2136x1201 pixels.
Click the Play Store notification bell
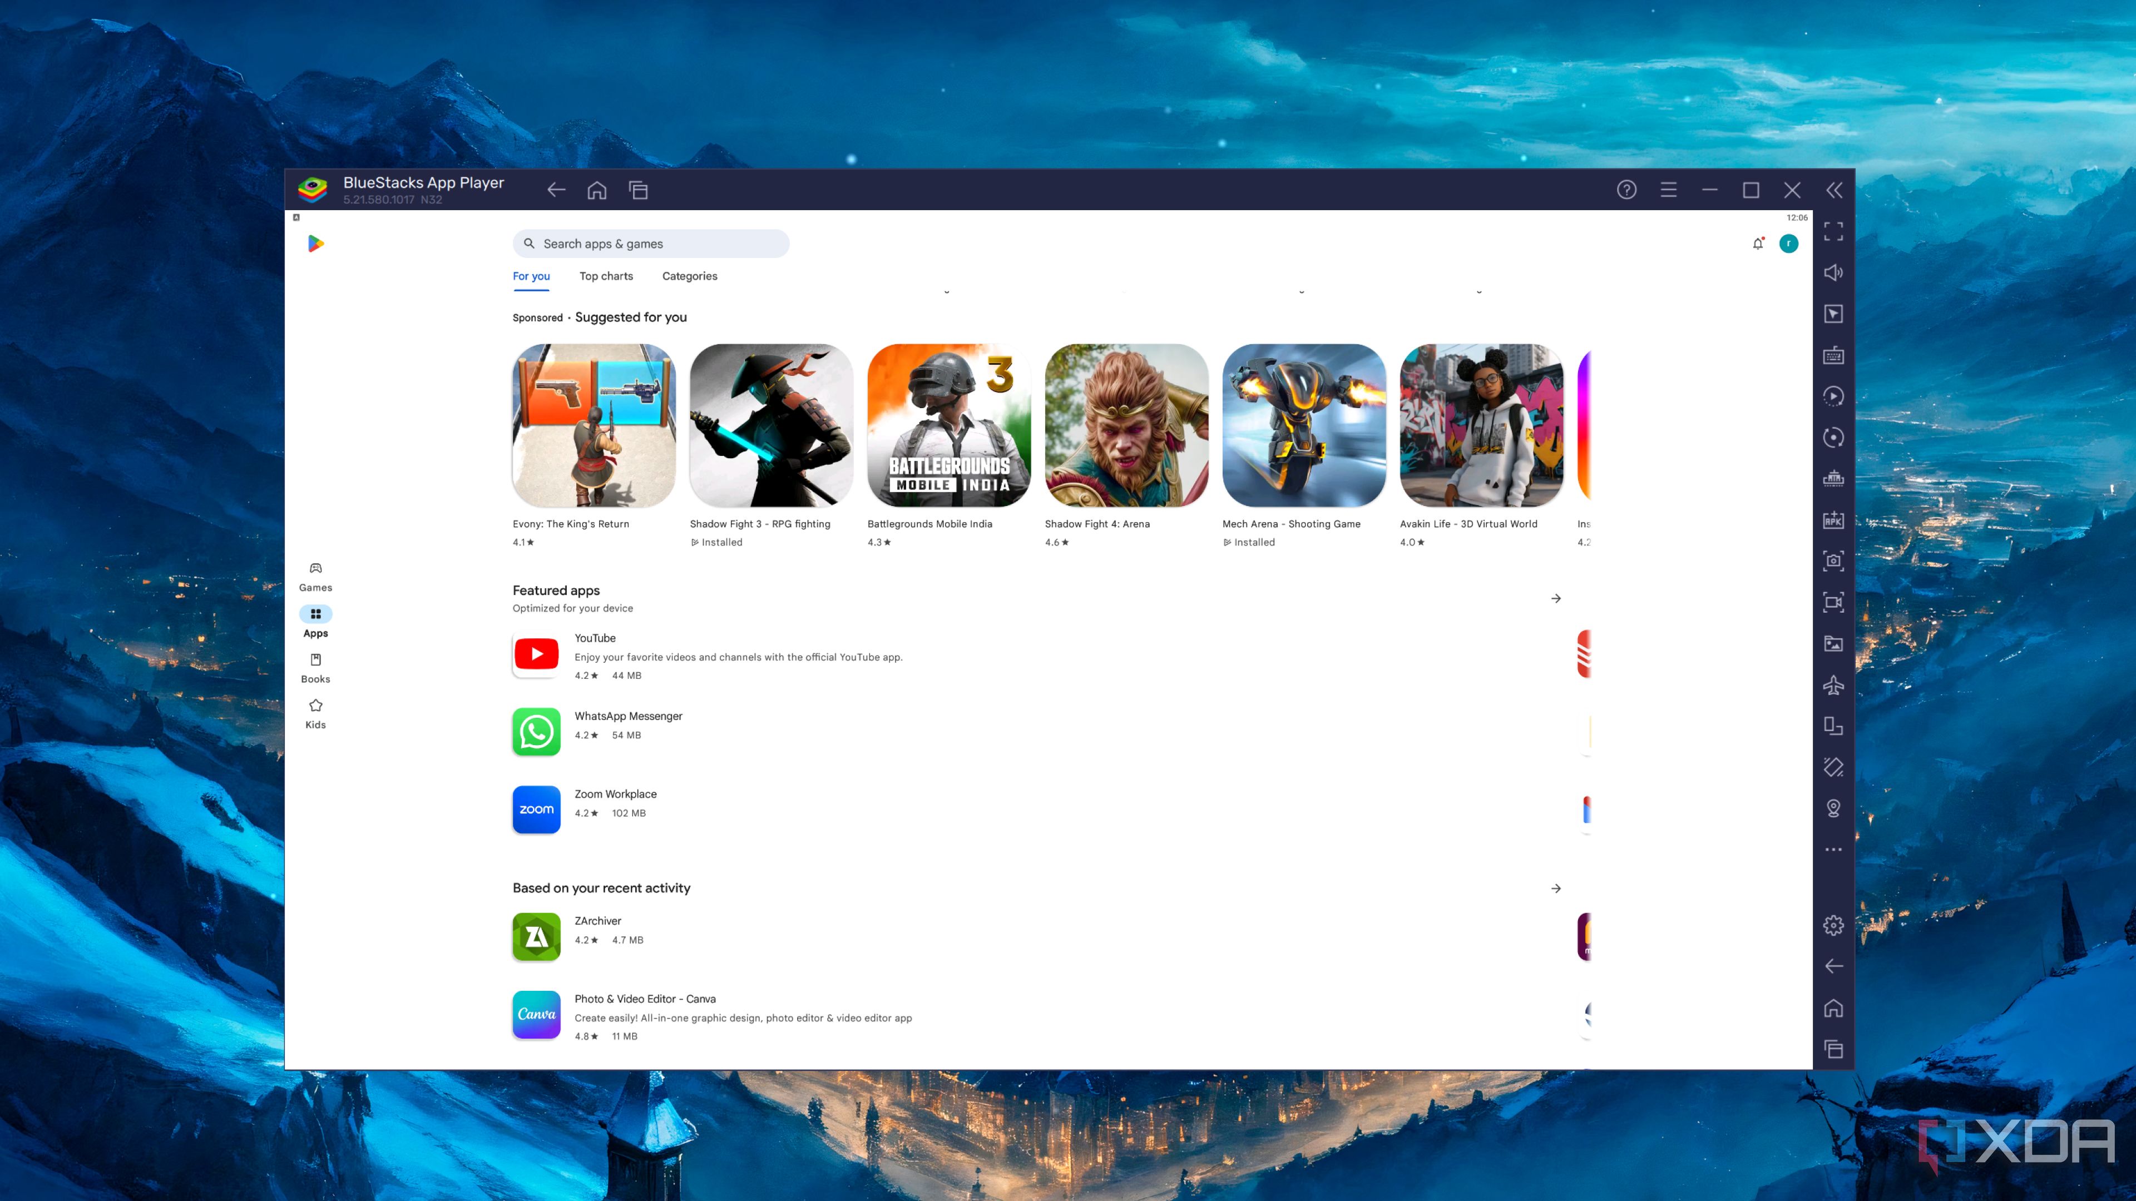pos(1757,244)
